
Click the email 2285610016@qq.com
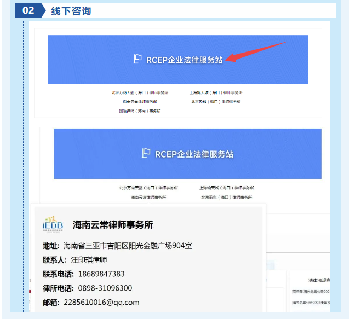tap(101, 302)
